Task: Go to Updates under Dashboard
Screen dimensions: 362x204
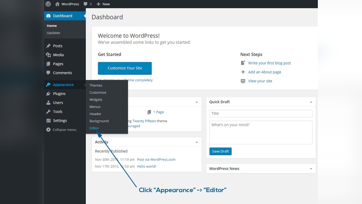Action: click(x=53, y=33)
